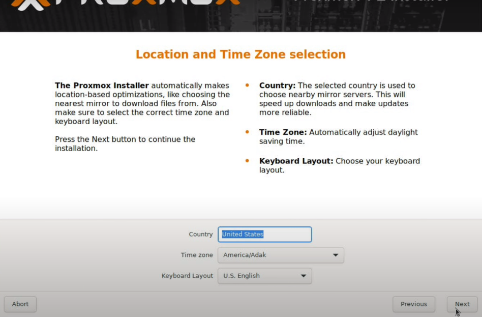Expand the Keyboard Layout U.S. English dropdown

[264, 276]
